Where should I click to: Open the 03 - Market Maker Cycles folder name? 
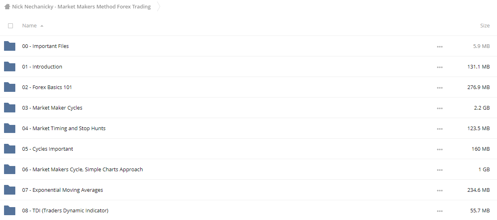point(52,108)
